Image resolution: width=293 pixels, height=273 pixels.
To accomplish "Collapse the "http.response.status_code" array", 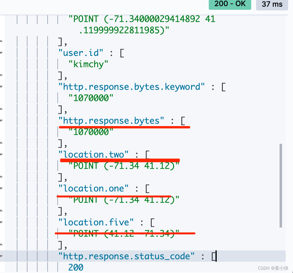I will pyautogui.click(x=2, y=256).
